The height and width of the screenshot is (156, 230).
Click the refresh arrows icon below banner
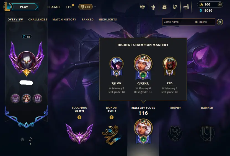coord(31,139)
